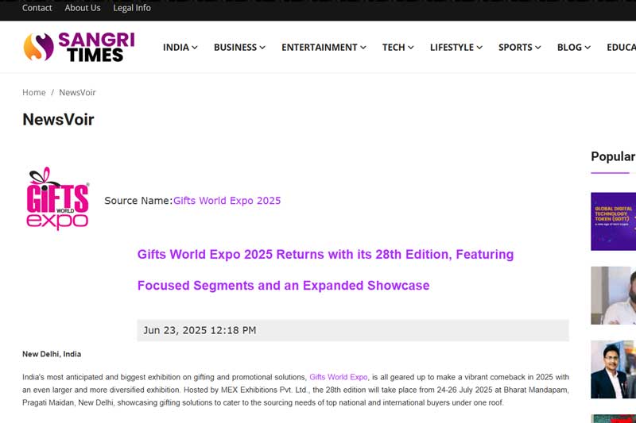
Task: Expand the BUSINESS dropdown chevron
Action: tap(262, 48)
